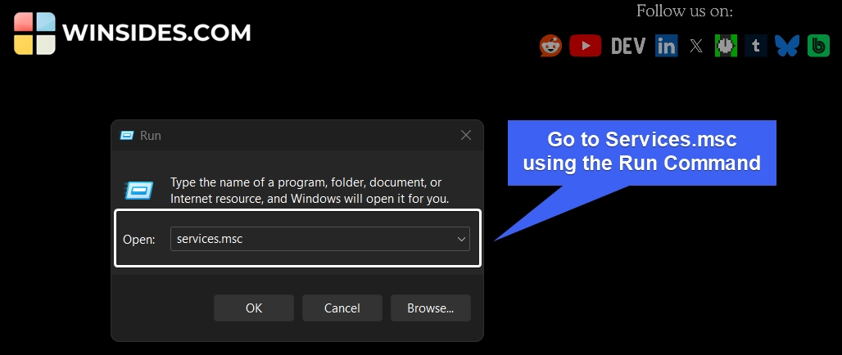Click the DEV community icon

[628, 46]
